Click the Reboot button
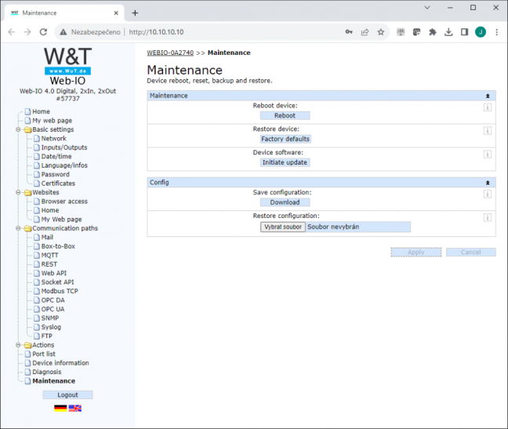This screenshot has height=429, width=508. point(285,115)
